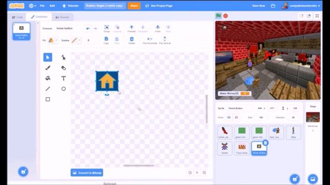
Task: Move selection Forward one layer
Action: 131,29
